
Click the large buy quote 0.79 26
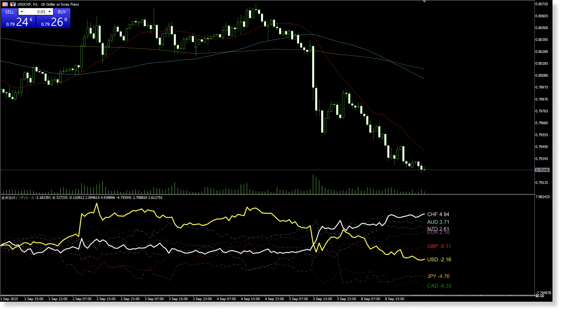tap(53, 22)
